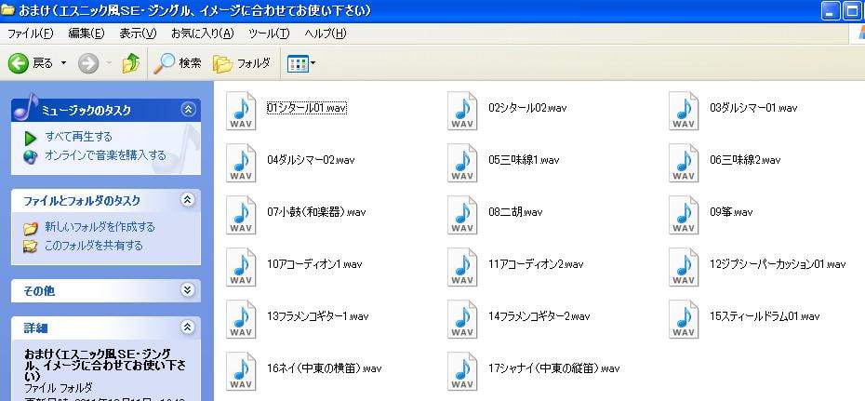Click 新しいフォルダを作成する link

(100, 227)
